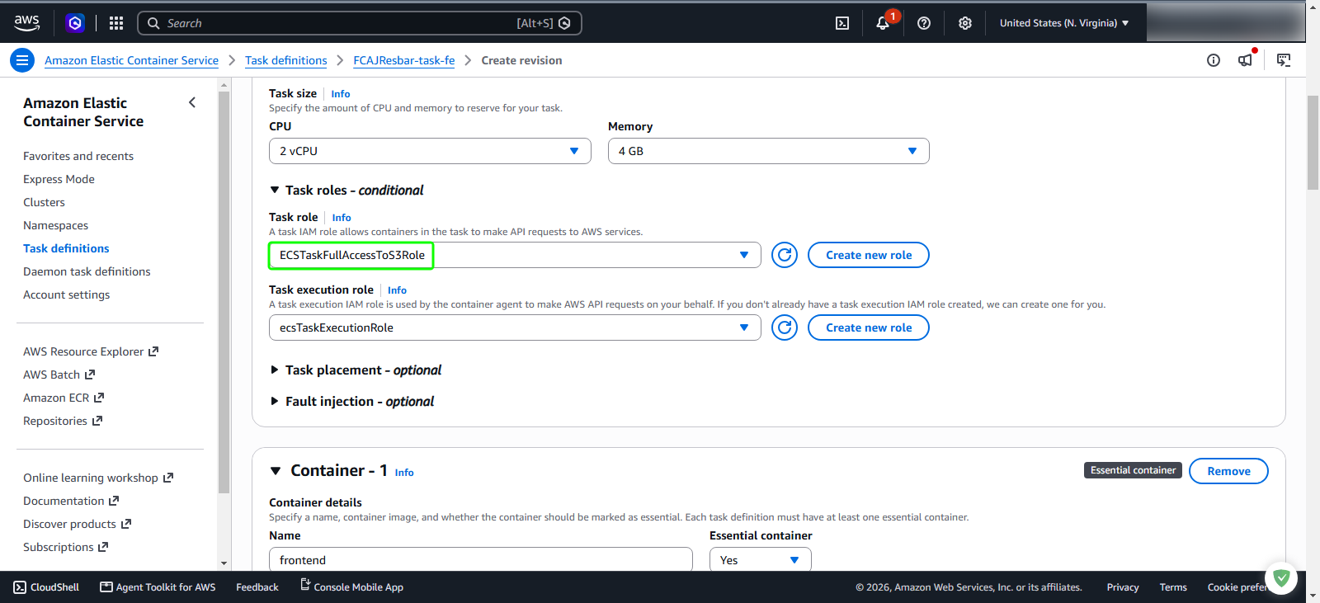The width and height of the screenshot is (1320, 603).
Task: Open the notifications bell
Action: 883,23
